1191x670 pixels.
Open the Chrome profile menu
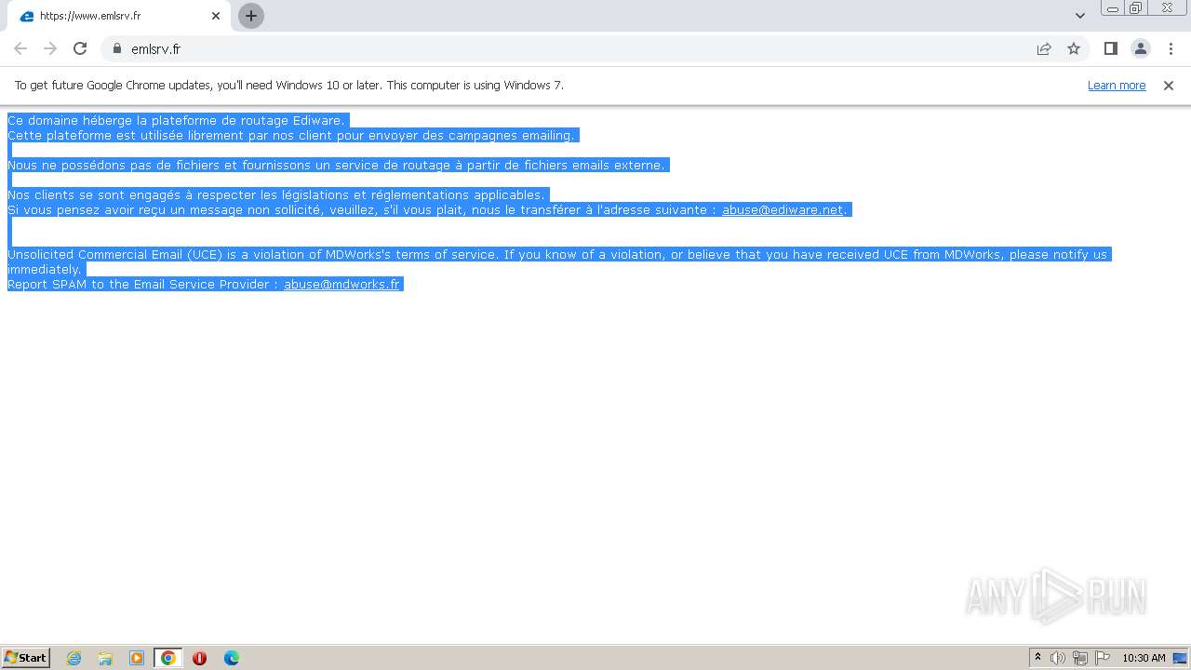click(1140, 48)
